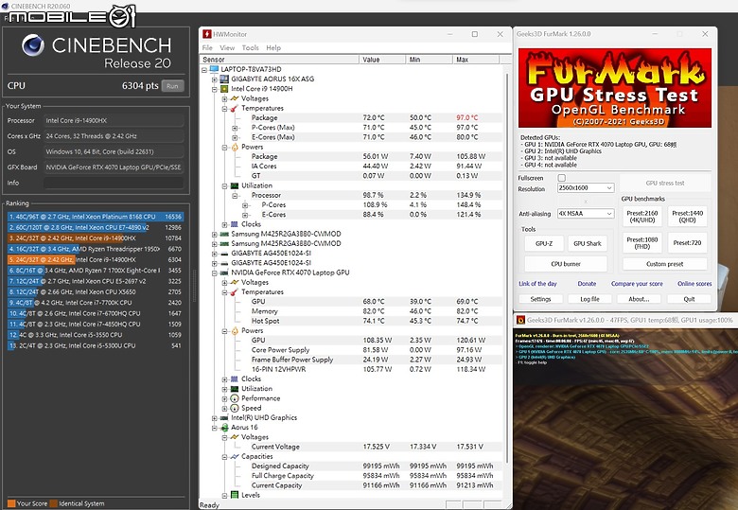Open the Compare your score link
The height and width of the screenshot is (510, 738).
(x=637, y=284)
